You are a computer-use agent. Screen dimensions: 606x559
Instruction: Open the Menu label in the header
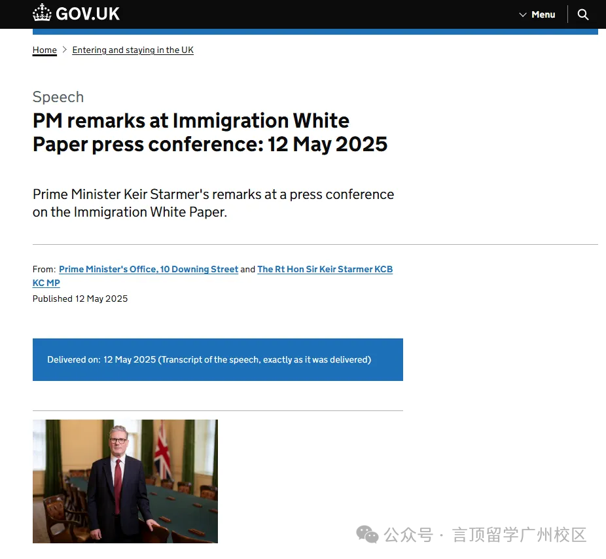[543, 14]
